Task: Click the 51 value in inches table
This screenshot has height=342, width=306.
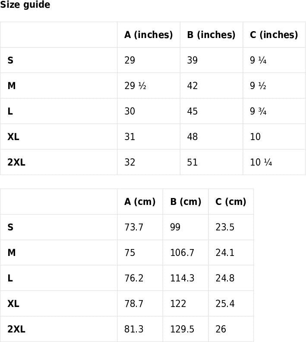Action: 192,162
